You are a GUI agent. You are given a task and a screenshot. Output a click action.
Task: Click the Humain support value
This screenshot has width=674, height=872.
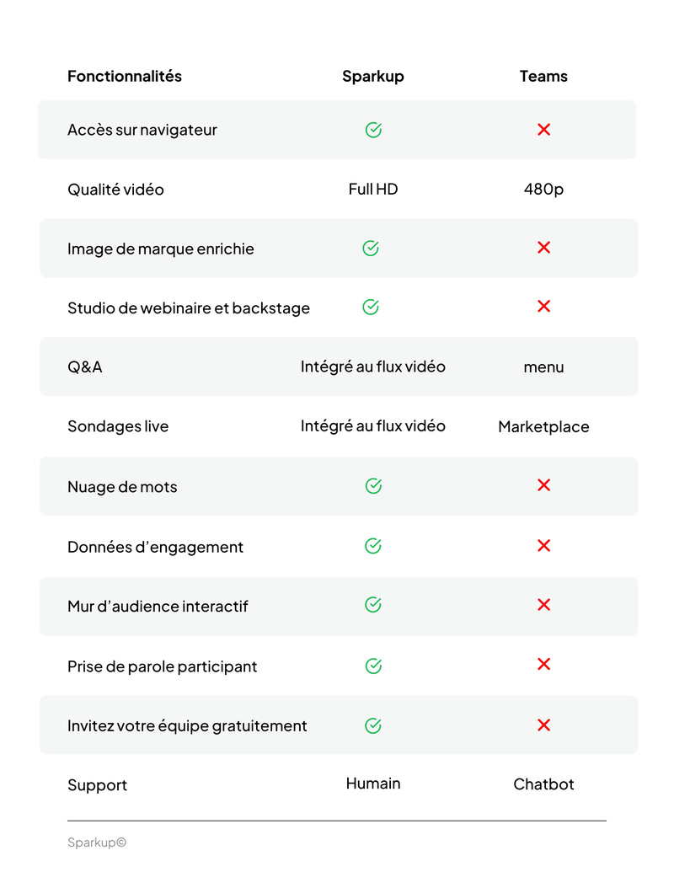click(373, 784)
